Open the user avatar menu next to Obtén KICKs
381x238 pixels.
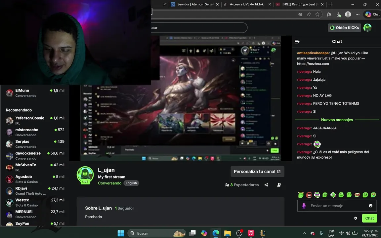(x=367, y=28)
